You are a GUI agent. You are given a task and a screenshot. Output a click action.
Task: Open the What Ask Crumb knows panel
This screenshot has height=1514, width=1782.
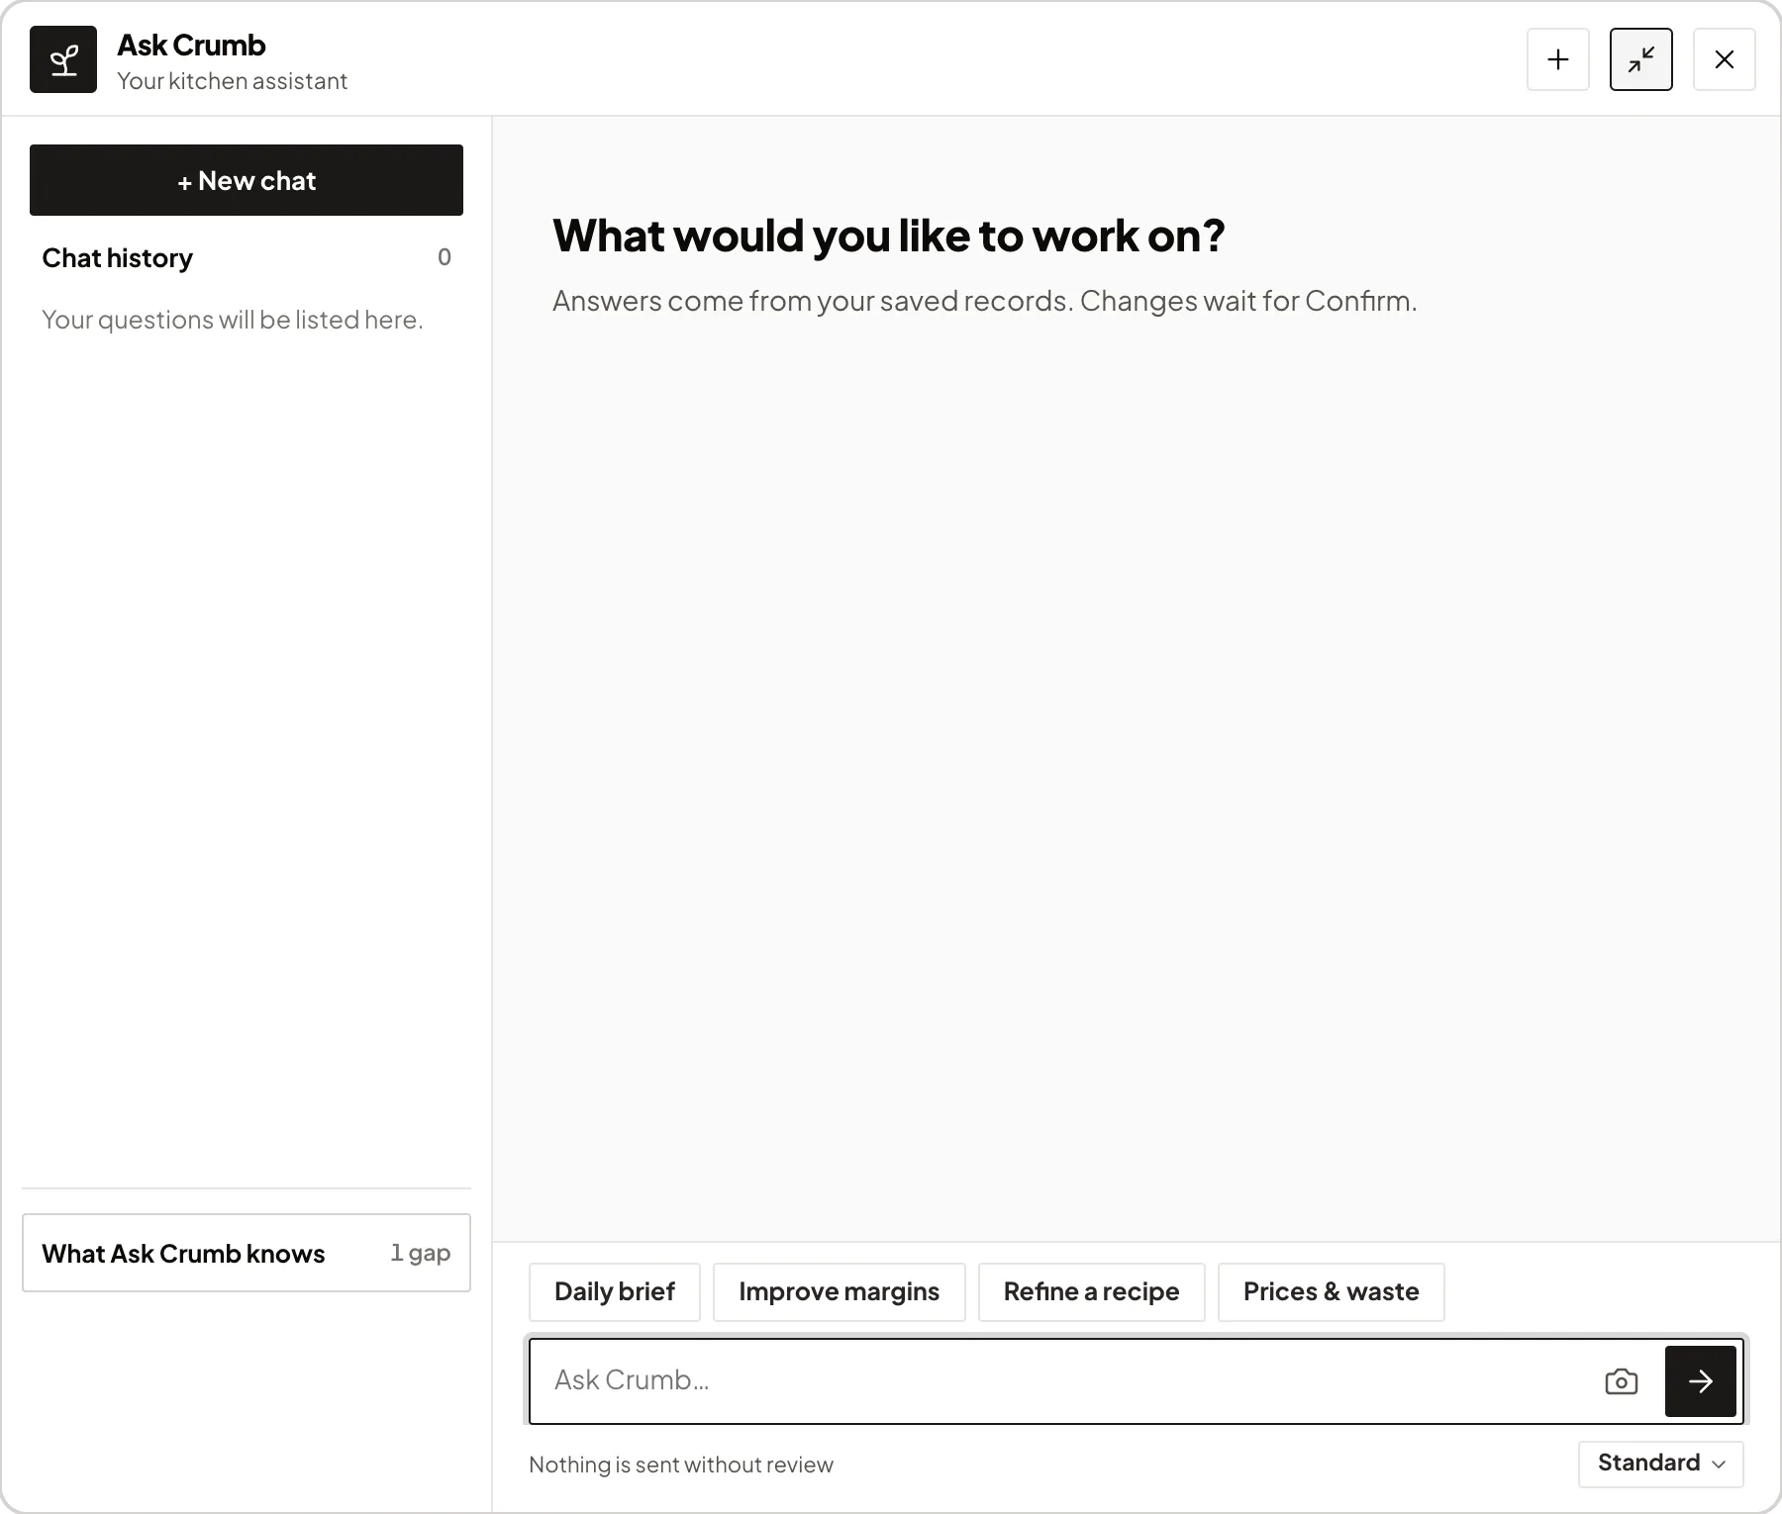247,1253
